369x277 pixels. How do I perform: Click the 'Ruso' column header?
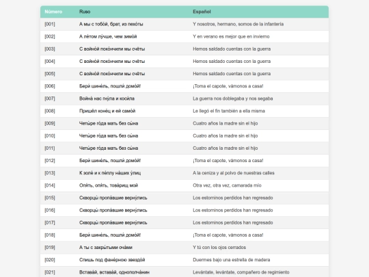point(85,12)
